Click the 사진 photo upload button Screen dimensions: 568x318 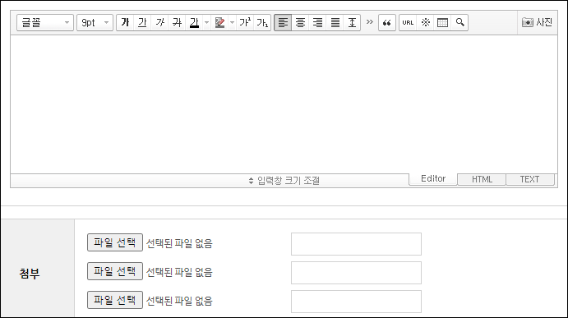coord(538,22)
